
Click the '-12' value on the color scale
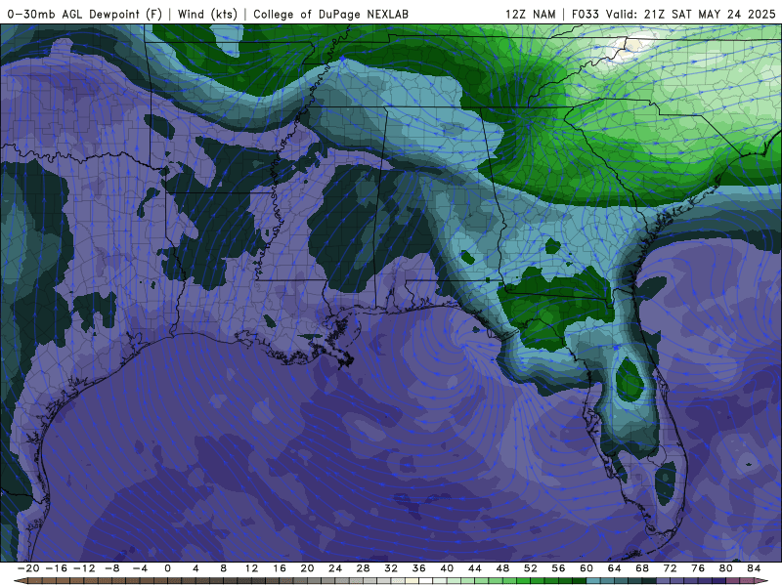(x=84, y=568)
